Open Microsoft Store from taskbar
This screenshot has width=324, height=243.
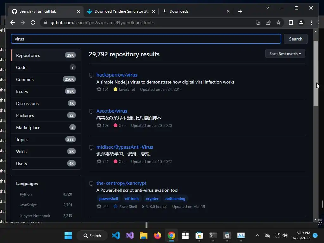[199, 235]
